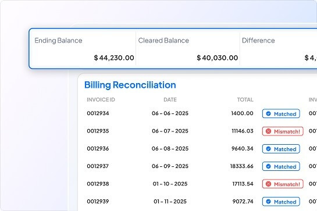Click the checkmark icon in row 0012939
Viewport: 317px width, 211px height.
(268, 202)
